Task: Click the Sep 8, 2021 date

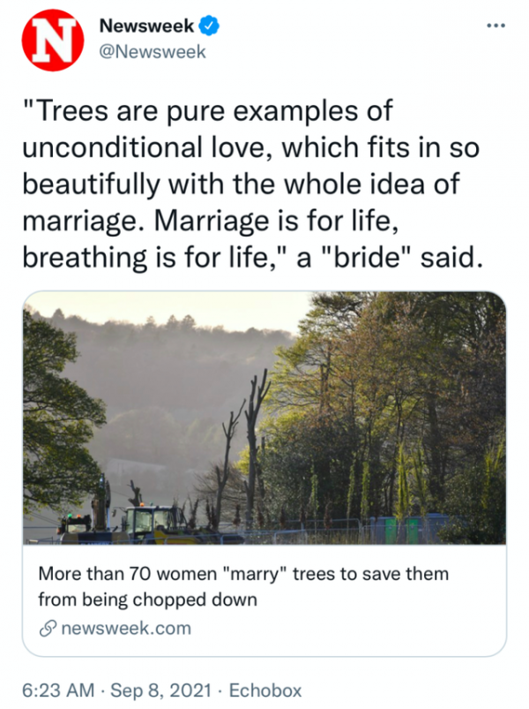Action: click(x=161, y=690)
